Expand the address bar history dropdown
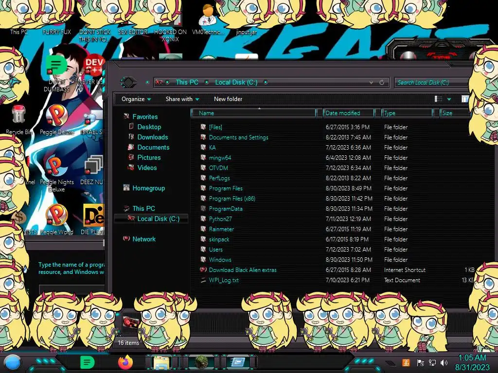 [x=371, y=83]
